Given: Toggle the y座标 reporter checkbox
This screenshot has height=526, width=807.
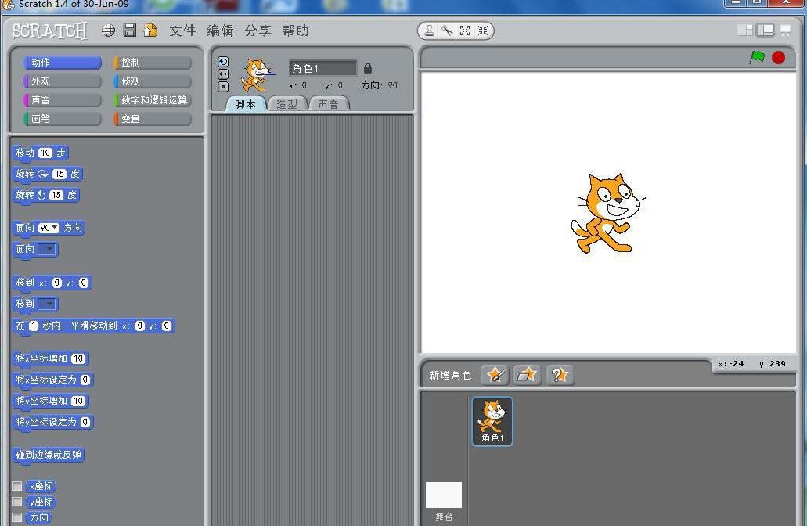Looking at the screenshot, I should pyautogui.click(x=17, y=501).
